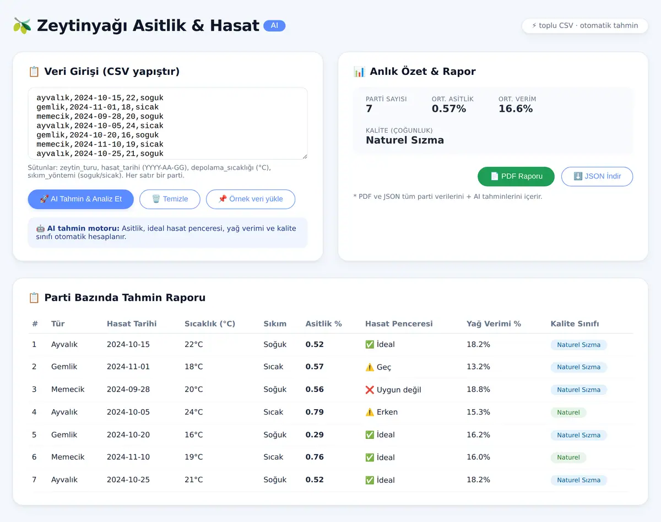661x522 pixels.
Task: Click harvest date 2024-10-05
Action: 128,412
